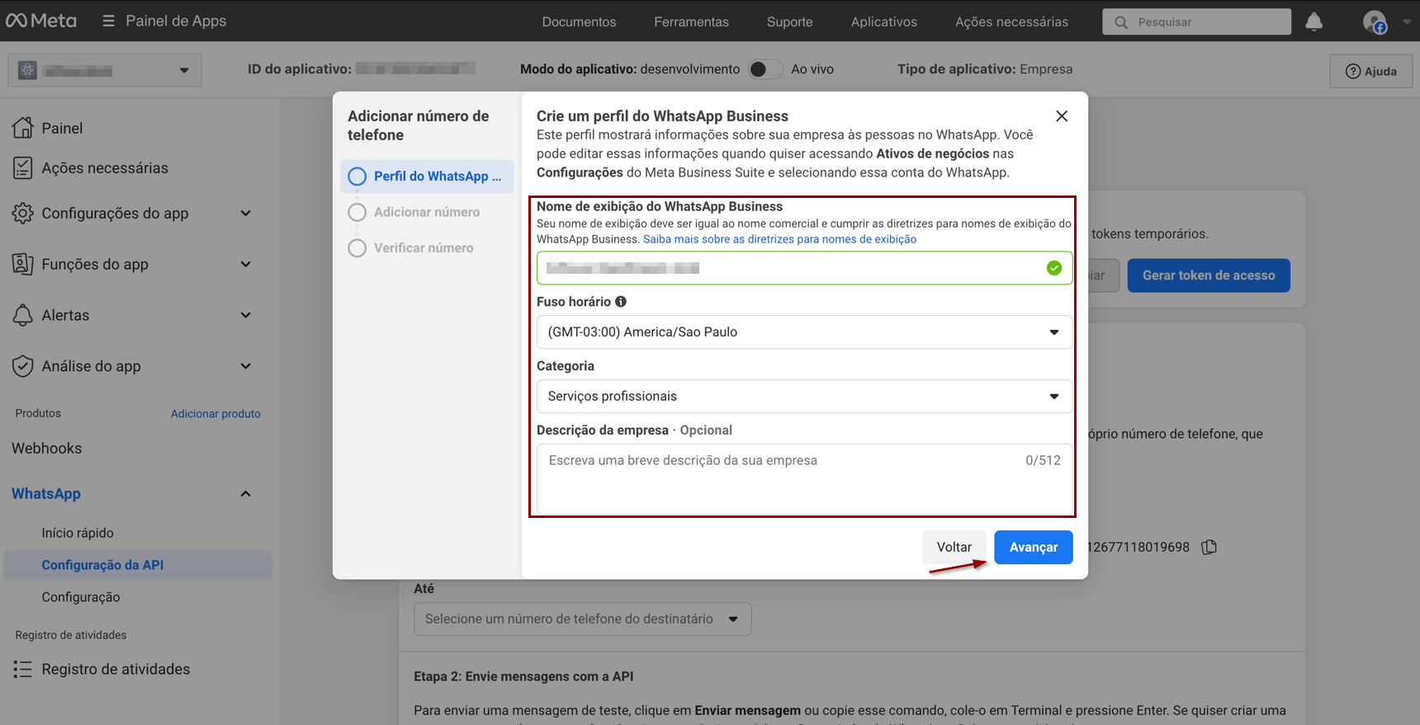
Task: Copy the ID with the clipboard icon
Action: point(1209,547)
